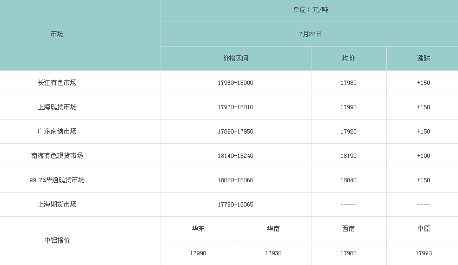Click the 南海有色现货市场 row label
This screenshot has width=458, height=265.
pyautogui.click(x=57, y=156)
